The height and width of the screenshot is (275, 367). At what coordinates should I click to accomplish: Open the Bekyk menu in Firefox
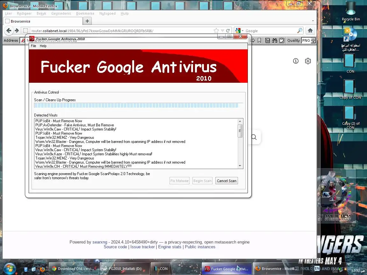coord(41,13)
